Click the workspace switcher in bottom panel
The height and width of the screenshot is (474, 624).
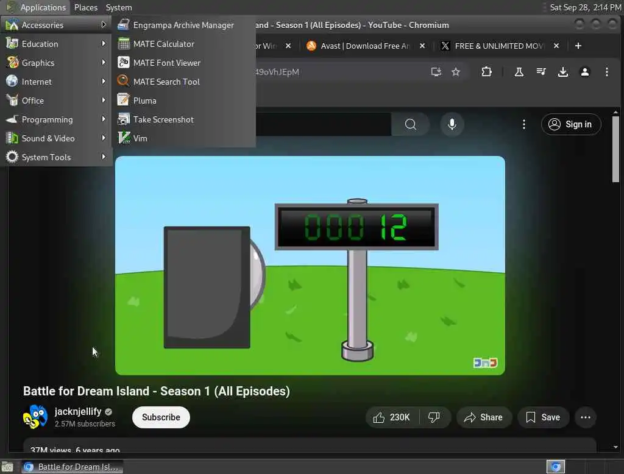[555, 467]
